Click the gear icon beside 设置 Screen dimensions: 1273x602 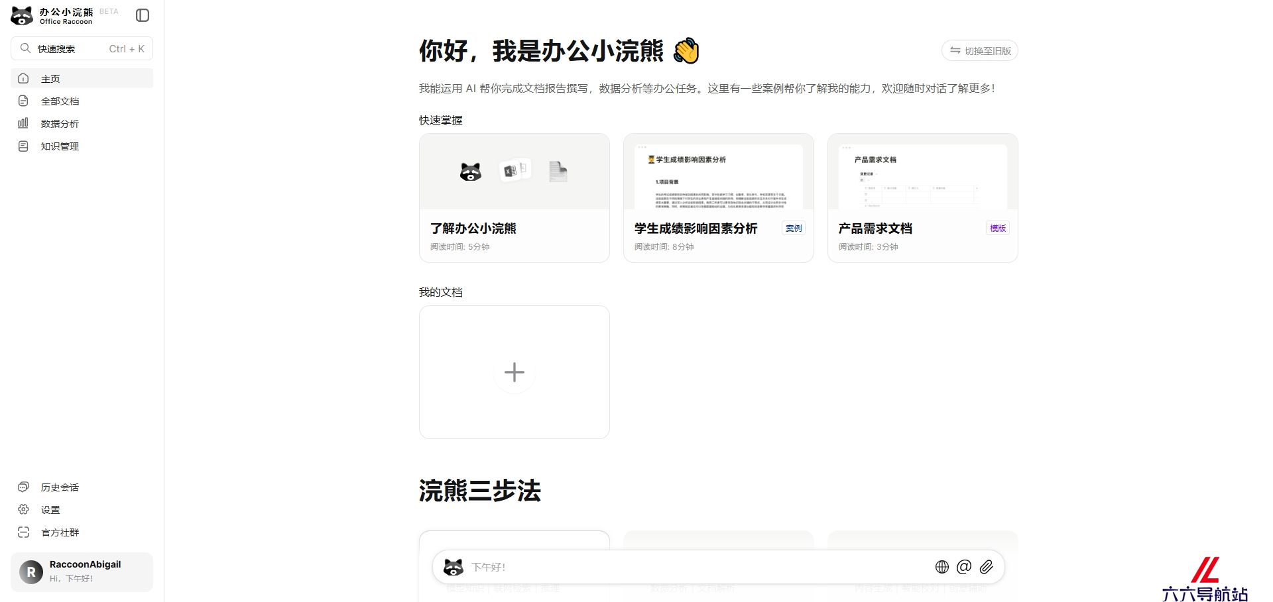click(x=23, y=509)
